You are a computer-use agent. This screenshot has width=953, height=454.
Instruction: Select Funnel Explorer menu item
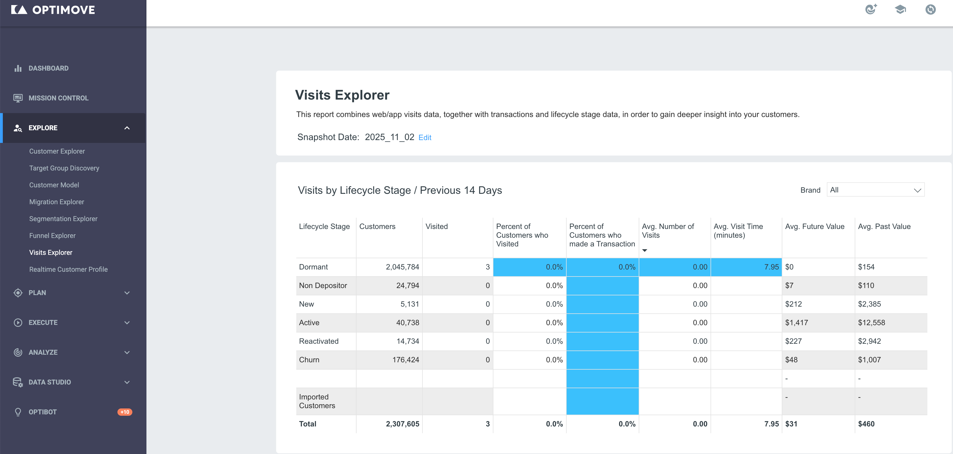coord(52,236)
